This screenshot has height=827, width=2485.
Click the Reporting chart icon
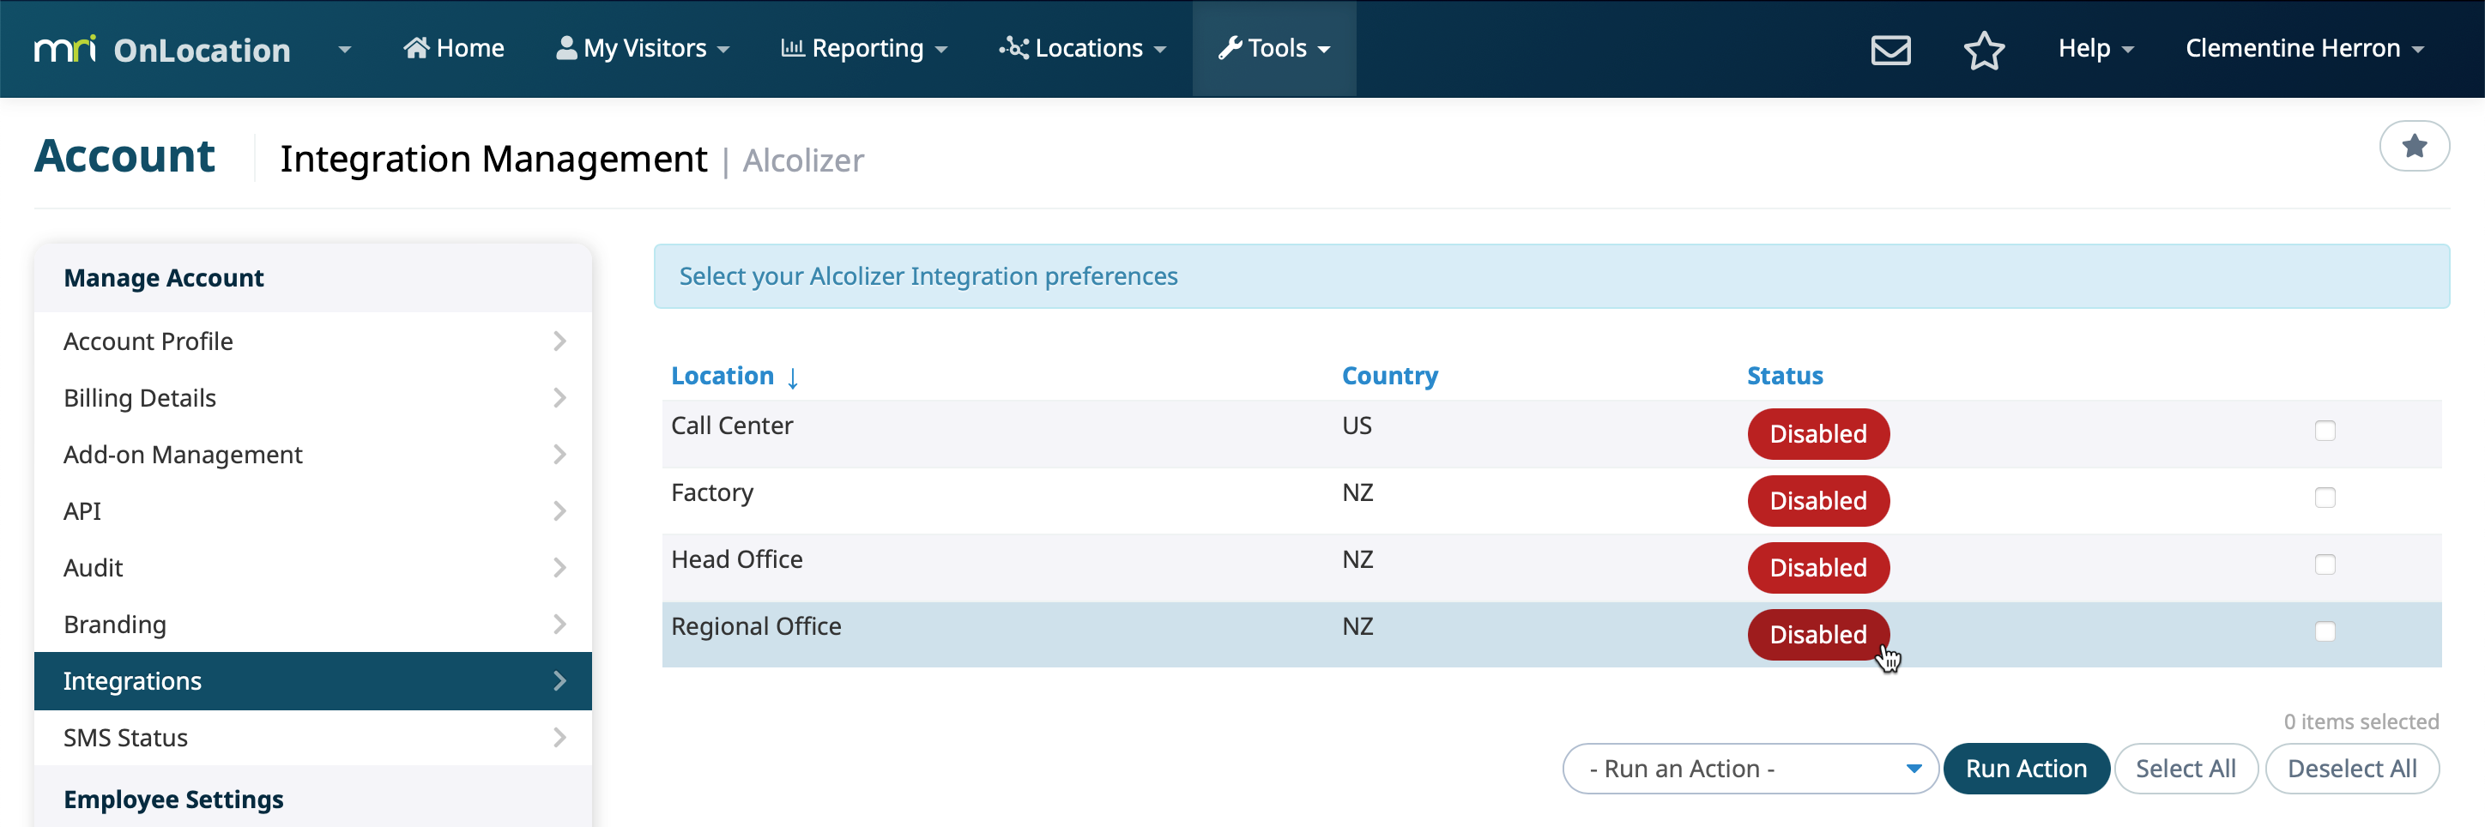pyautogui.click(x=792, y=47)
